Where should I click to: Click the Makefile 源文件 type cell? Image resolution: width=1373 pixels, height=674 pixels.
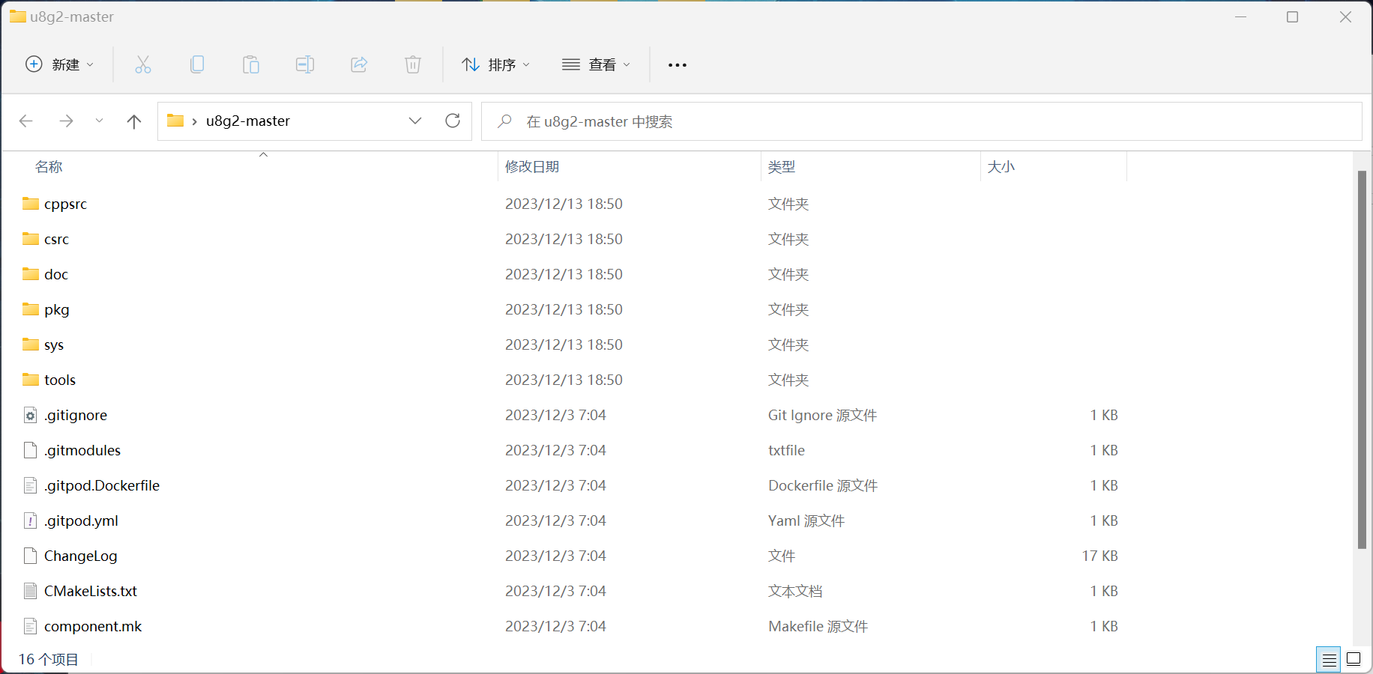coord(818,626)
